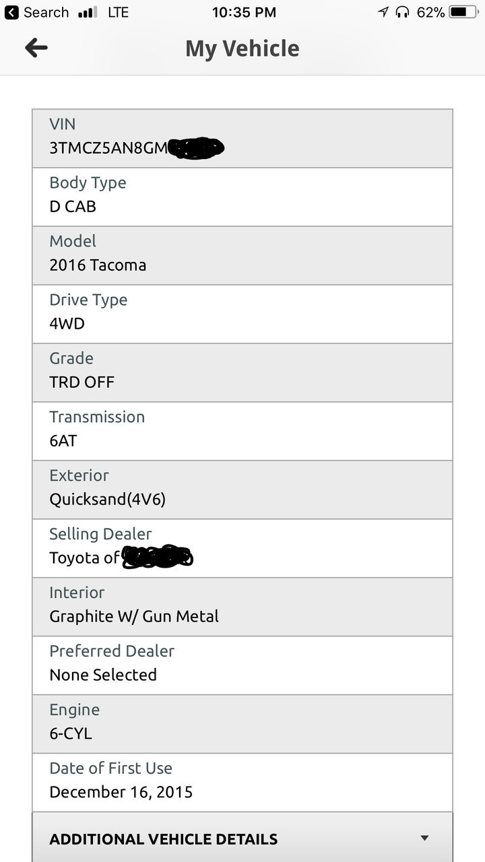Tap the location services arrow icon
This screenshot has width=485, height=862.
383,12
